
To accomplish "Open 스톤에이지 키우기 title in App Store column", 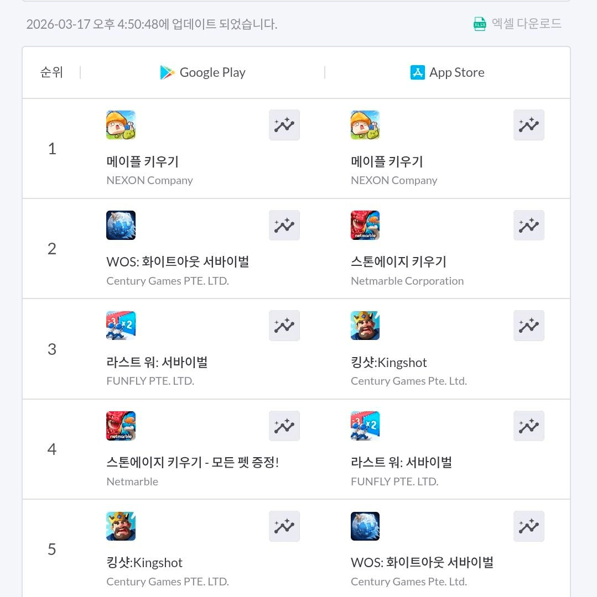I will click(x=398, y=262).
